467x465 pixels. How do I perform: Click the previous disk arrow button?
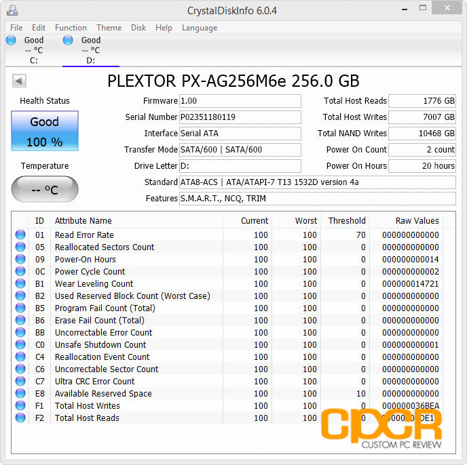coord(19,81)
